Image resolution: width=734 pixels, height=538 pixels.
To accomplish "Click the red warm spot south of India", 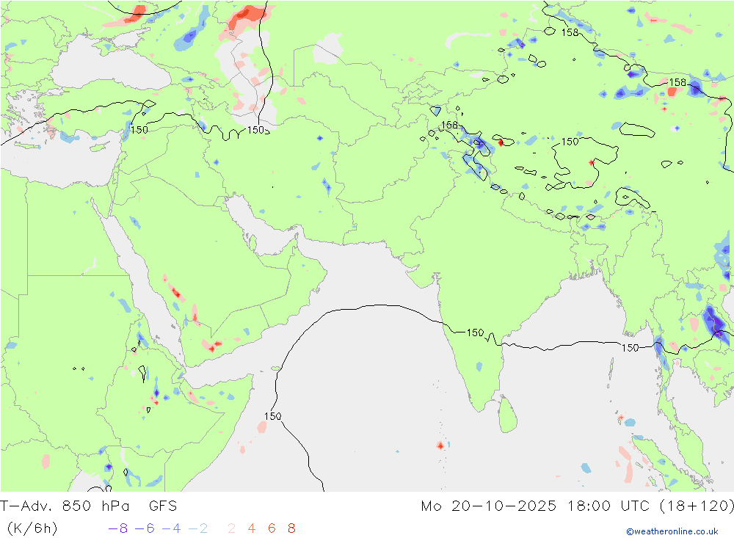I will point(440,446).
